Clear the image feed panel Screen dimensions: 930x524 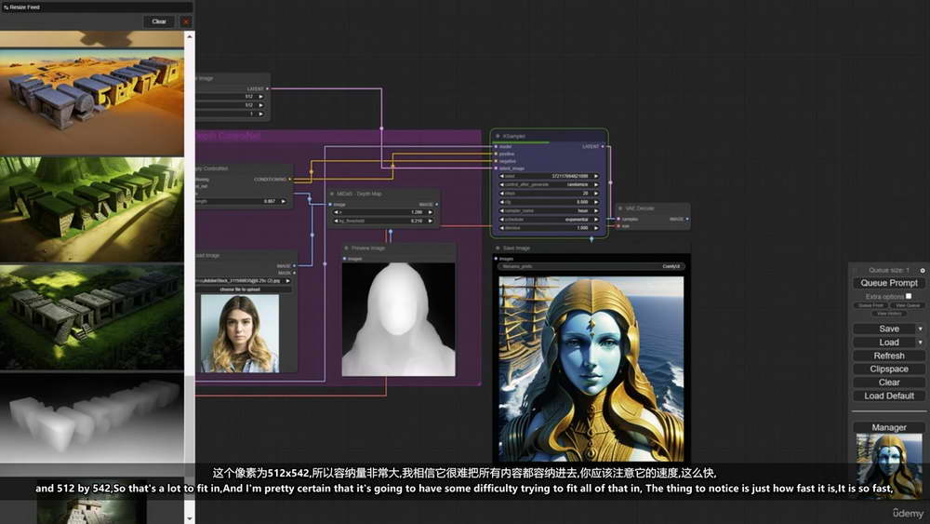click(159, 21)
